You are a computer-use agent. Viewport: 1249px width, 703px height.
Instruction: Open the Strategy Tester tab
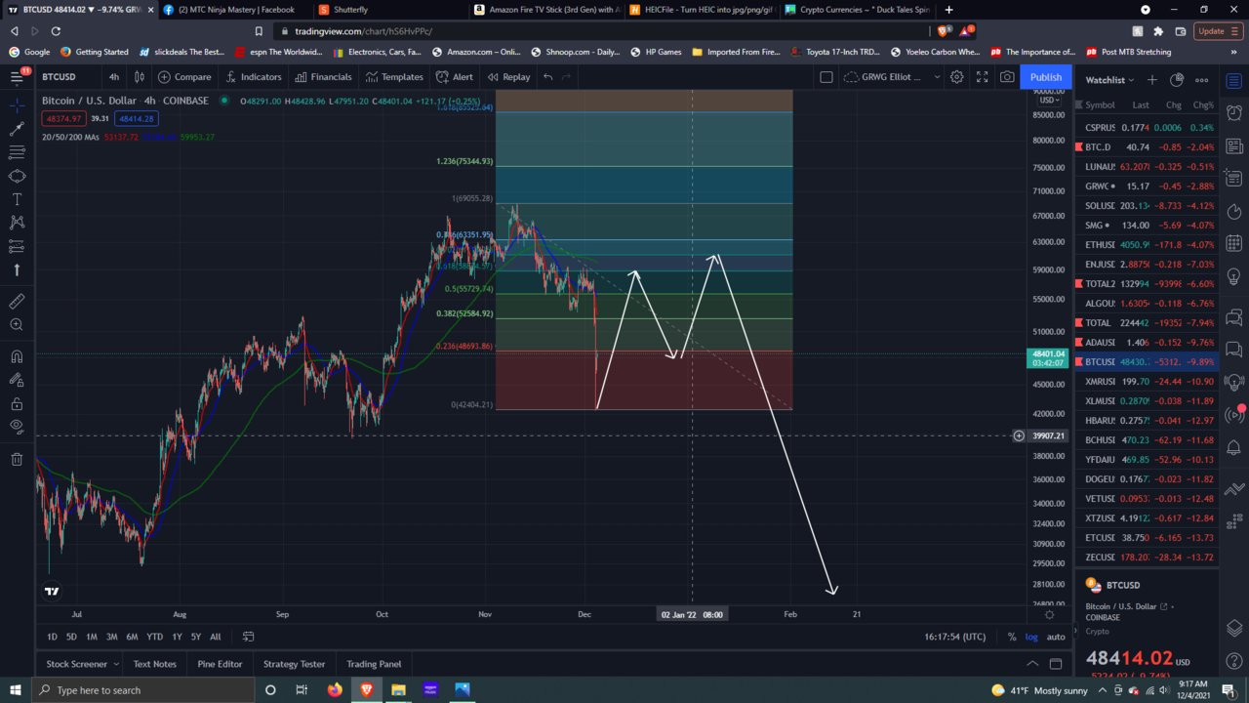294,664
